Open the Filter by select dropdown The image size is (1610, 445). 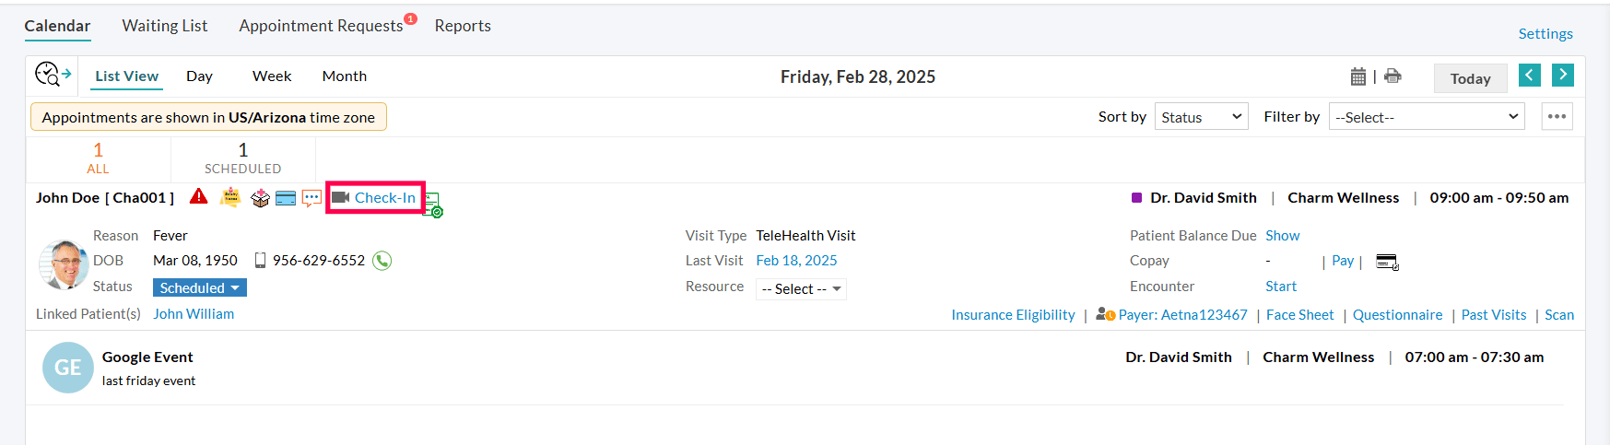click(1426, 117)
